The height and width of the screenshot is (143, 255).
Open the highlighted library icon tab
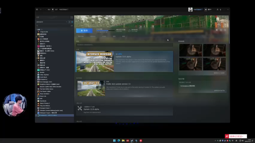pos(53,10)
